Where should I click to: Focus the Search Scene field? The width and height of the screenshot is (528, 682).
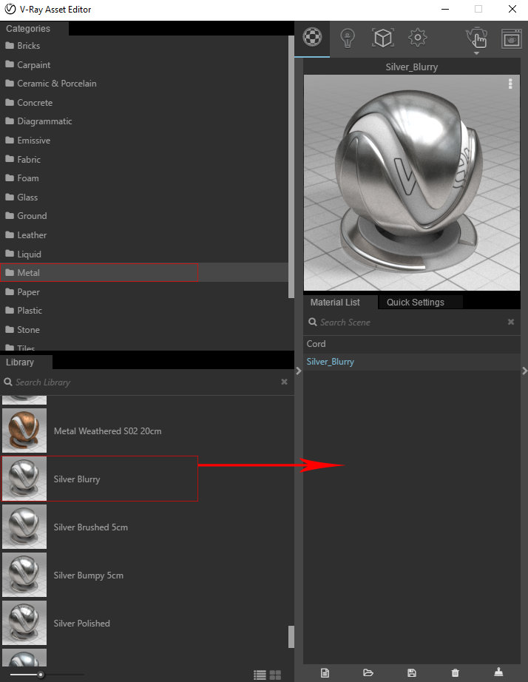[405, 323]
